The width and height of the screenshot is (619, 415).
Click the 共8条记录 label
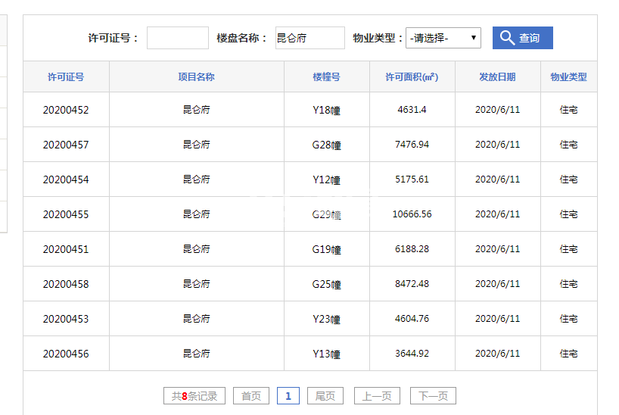(x=194, y=395)
